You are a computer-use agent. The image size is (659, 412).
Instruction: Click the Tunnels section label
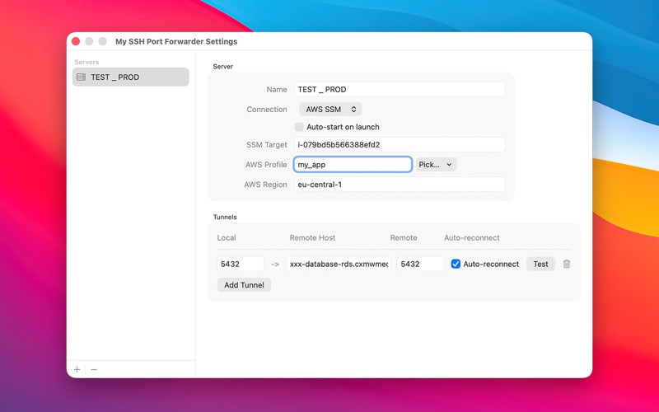225,217
